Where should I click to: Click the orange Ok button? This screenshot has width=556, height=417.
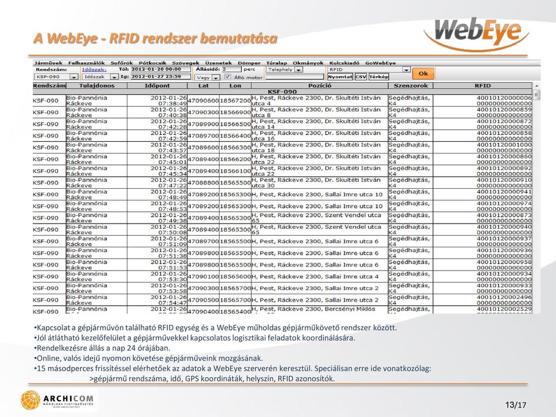pos(423,74)
